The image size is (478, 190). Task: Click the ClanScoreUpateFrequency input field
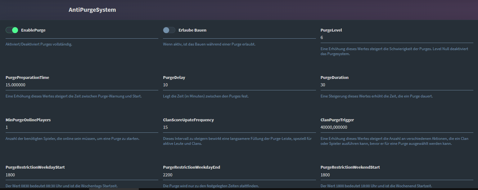click(x=239, y=127)
